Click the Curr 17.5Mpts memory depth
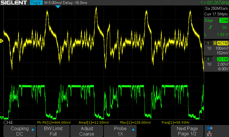The image size is (229, 137). coord(216,14)
